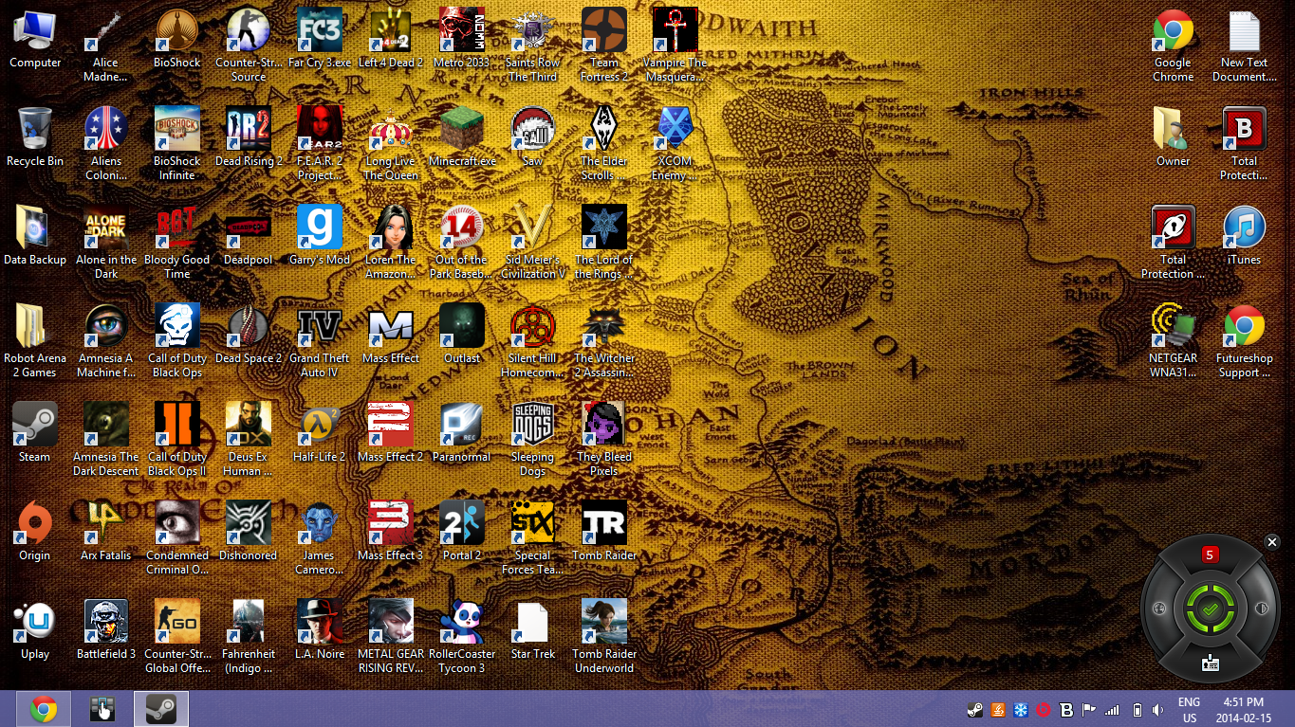
Task: Switch to Chrome in the taskbar
Action: (x=43, y=709)
